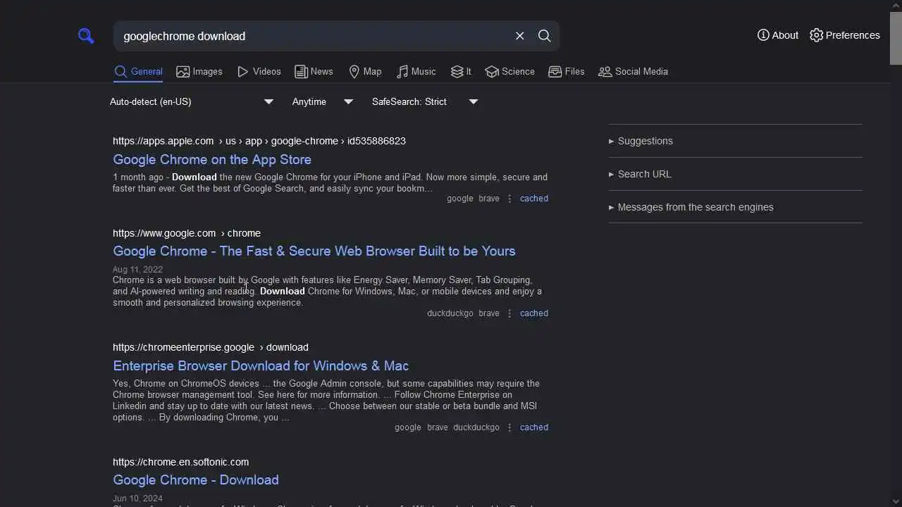
Task: Click the chromeenterprise.google download URL
Action: point(211,347)
